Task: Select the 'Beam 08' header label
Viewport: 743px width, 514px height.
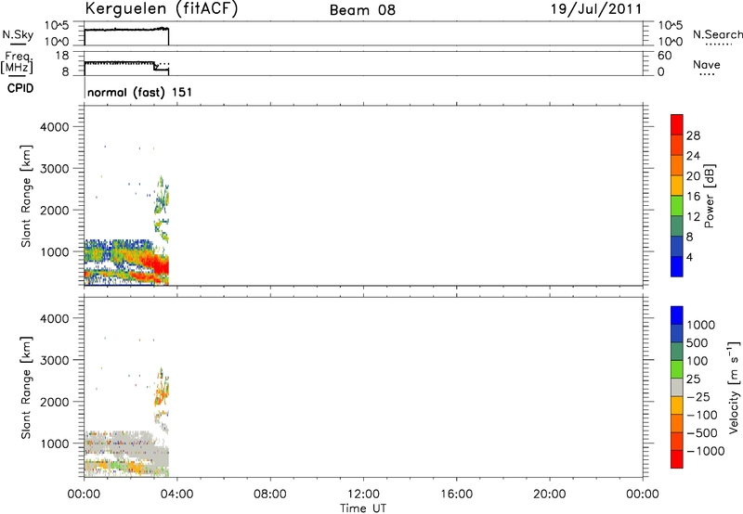Action: coord(362,10)
